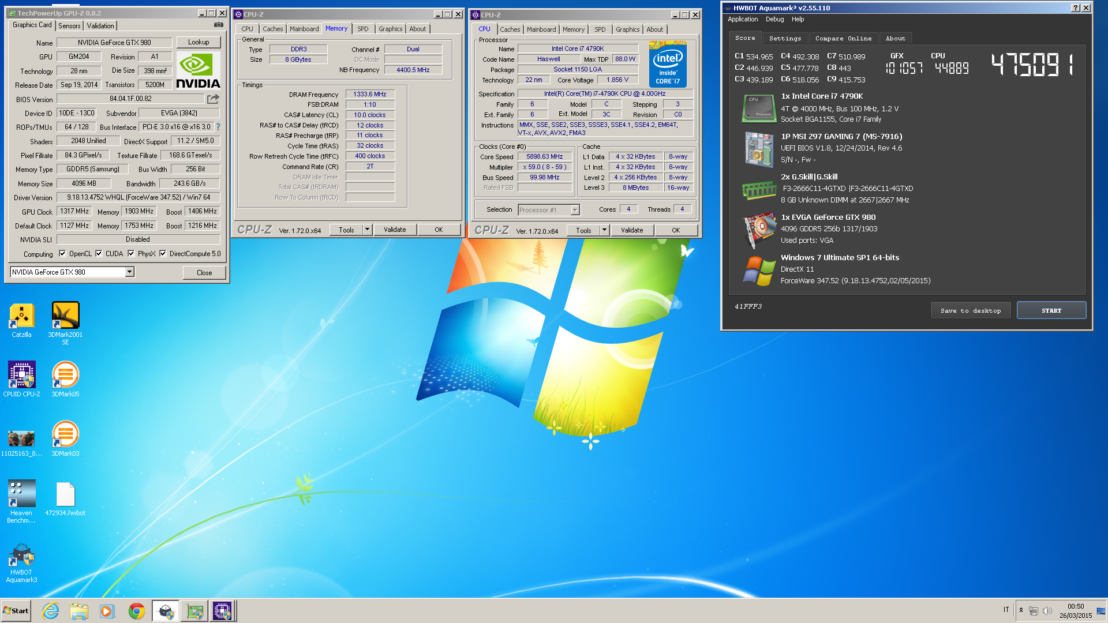Click Save to desktop button
The height and width of the screenshot is (623, 1108).
pyautogui.click(x=971, y=310)
